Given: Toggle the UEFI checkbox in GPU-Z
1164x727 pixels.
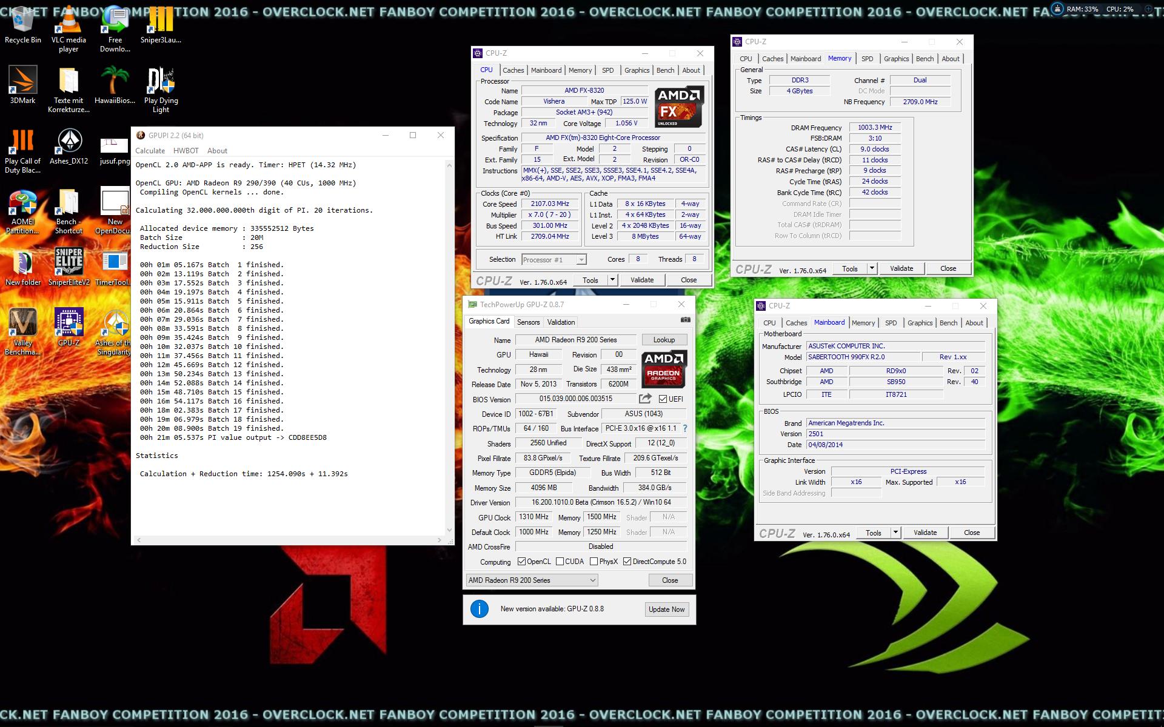Looking at the screenshot, I should [663, 399].
